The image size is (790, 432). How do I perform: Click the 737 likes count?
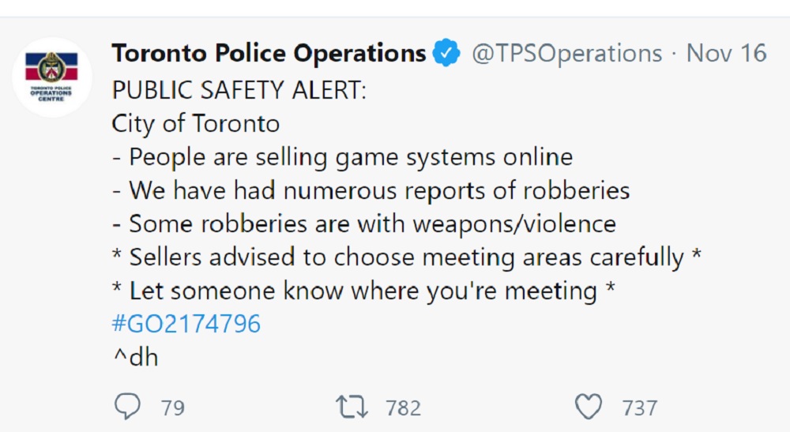point(640,408)
